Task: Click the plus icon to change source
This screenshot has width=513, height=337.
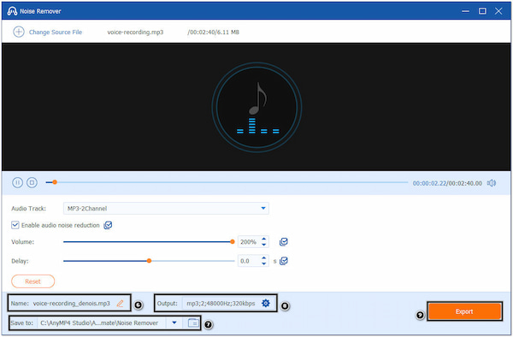Action: coord(19,32)
